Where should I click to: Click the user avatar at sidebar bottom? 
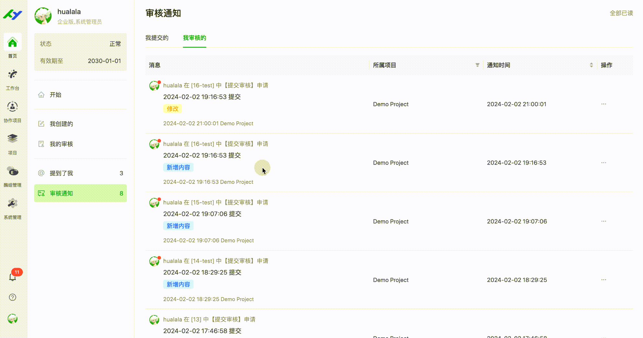tap(13, 319)
